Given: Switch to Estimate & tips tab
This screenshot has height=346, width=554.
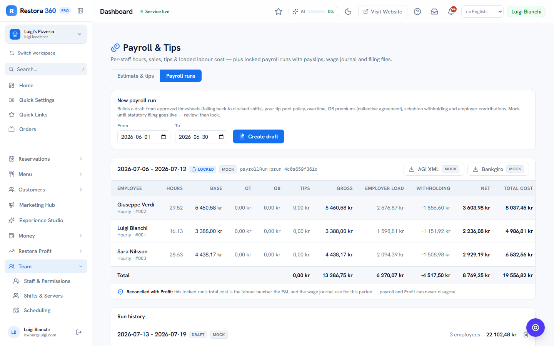Looking at the screenshot, I should tap(135, 76).
